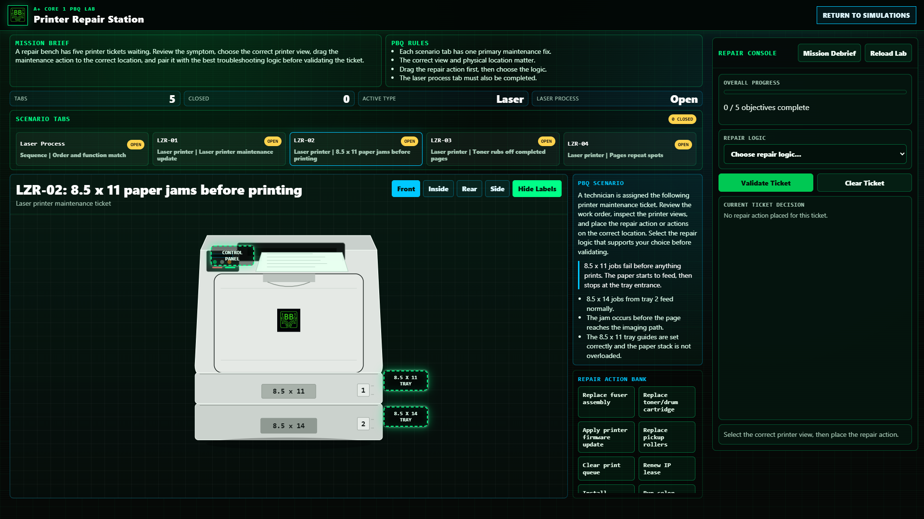Click the CLOSED stat showing 0
This screenshot has width=924, height=519.
pyautogui.click(x=269, y=99)
